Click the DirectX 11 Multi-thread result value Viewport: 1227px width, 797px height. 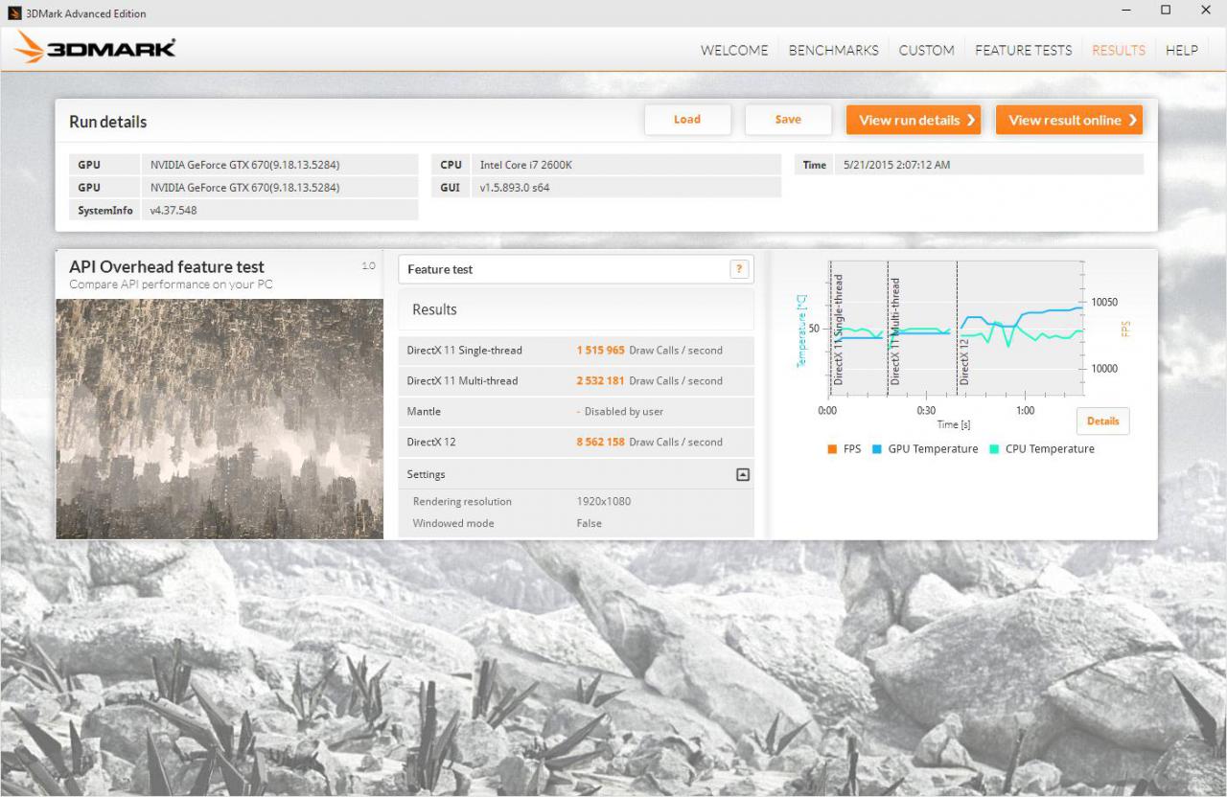[x=601, y=381]
